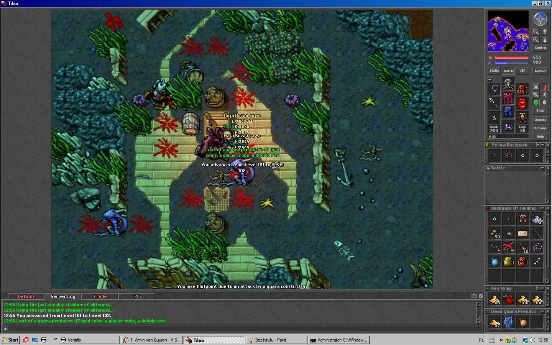Go up from Yellow Backpack container

pyautogui.click(x=538, y=145)
